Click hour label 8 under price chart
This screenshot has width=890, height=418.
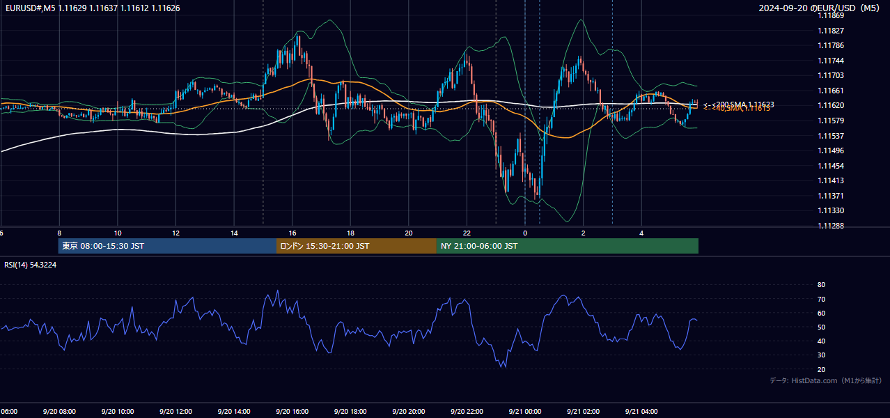59,233
